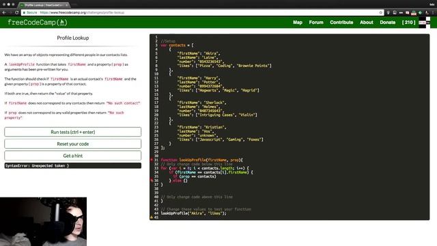437x246 pixels.
Task: Click the [ 210 ] points link
Action: [x=408, y=23]
